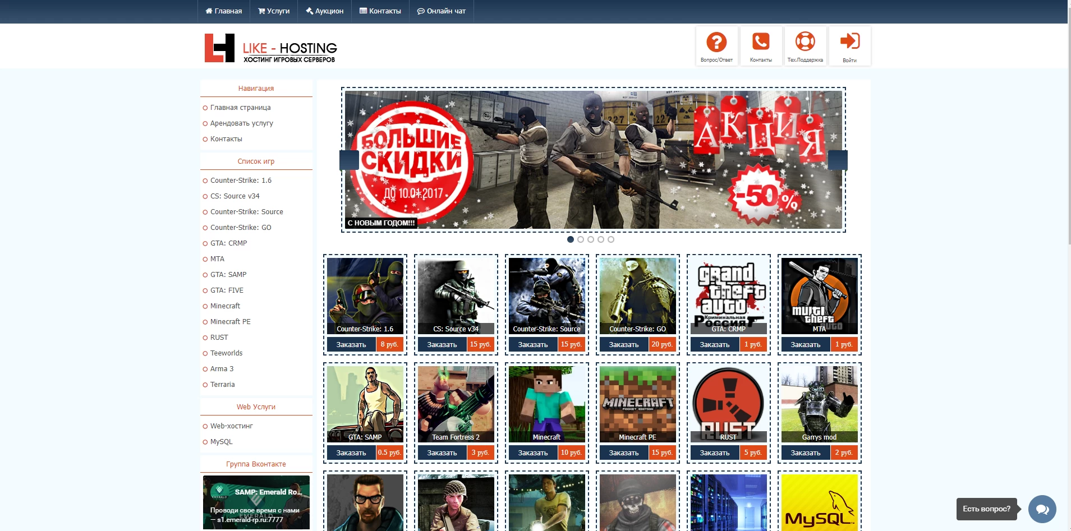This screenshot has width=1071, height=531.
Task: Click the 0.5 руб. price tag
Action: (x=389, y=452)
